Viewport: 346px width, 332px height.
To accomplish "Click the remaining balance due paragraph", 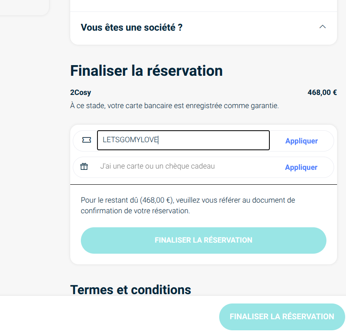I will coord(188,205).
